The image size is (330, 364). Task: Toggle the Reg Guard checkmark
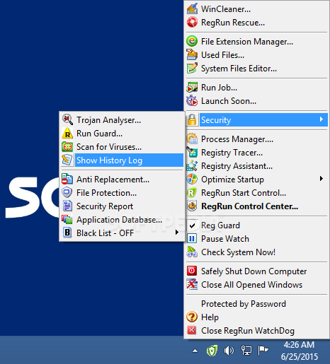pyautogui.click(x=193, y=225)
